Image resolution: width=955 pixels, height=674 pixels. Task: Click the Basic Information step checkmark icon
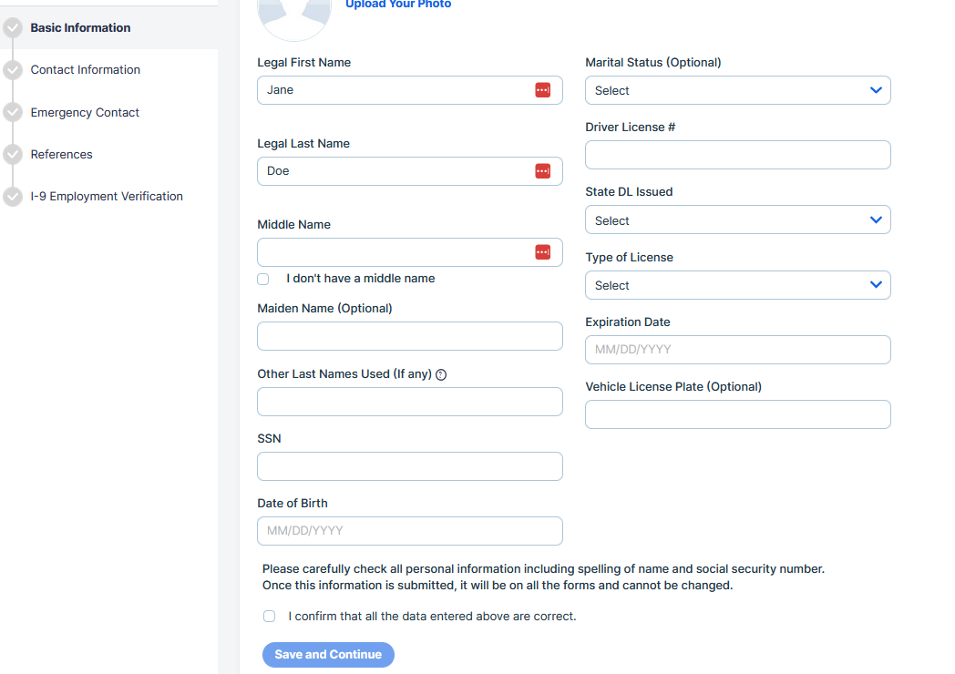coord(13,28)
